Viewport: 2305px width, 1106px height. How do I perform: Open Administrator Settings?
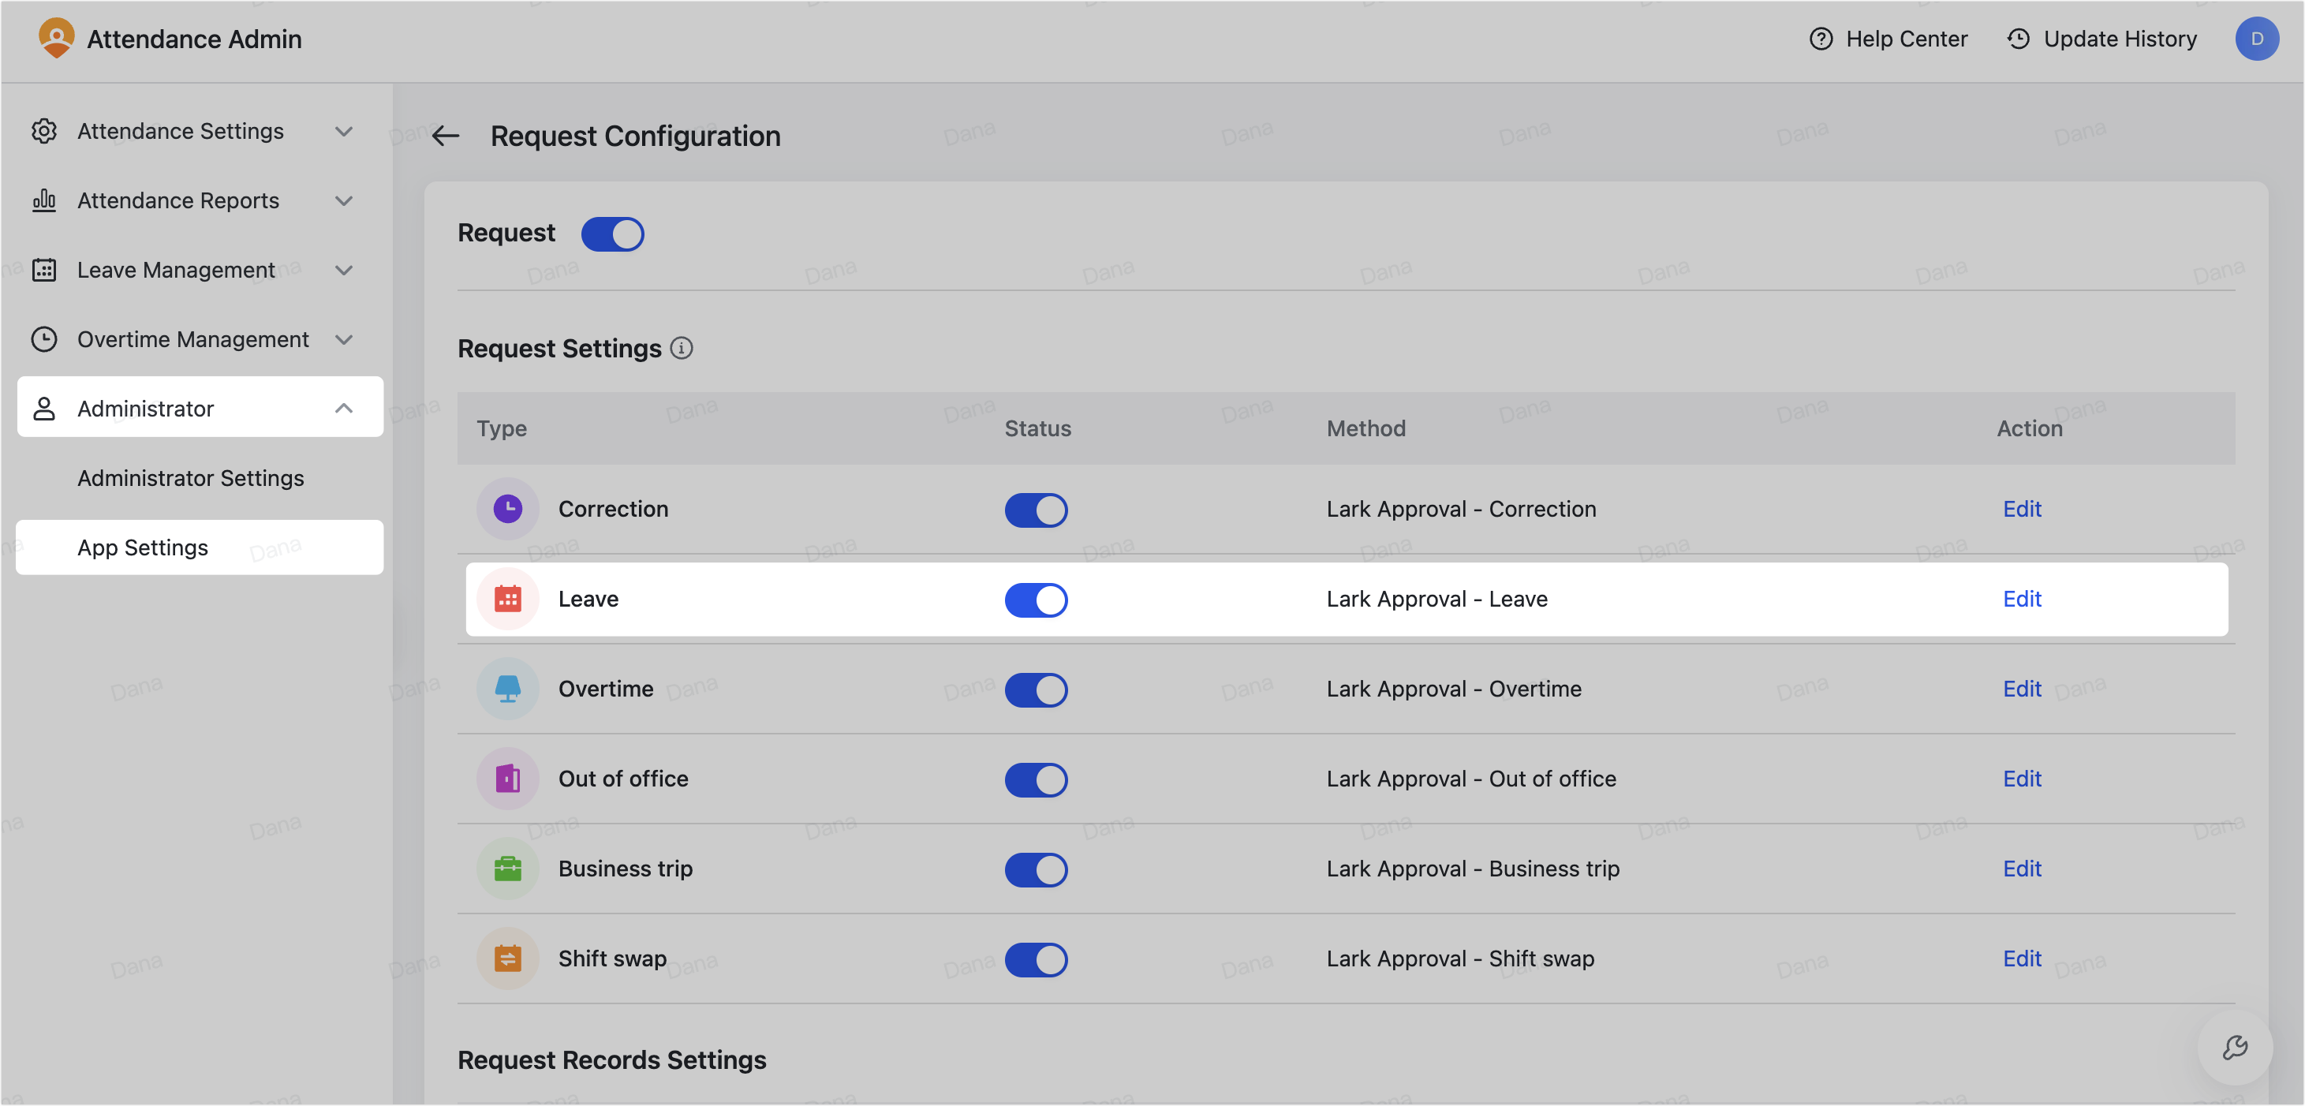(x=189, y=478)
